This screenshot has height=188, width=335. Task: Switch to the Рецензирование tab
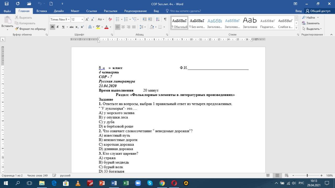point(136,11)
